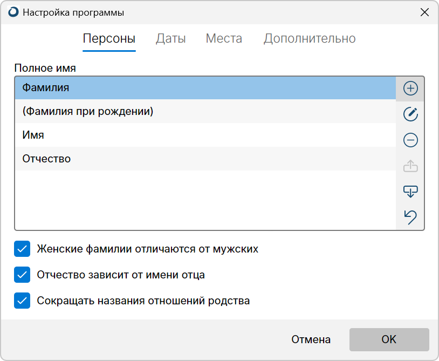The image size is (439, 361).
Task: Switch to the Даты tab
Action: (x=170, y=39)
